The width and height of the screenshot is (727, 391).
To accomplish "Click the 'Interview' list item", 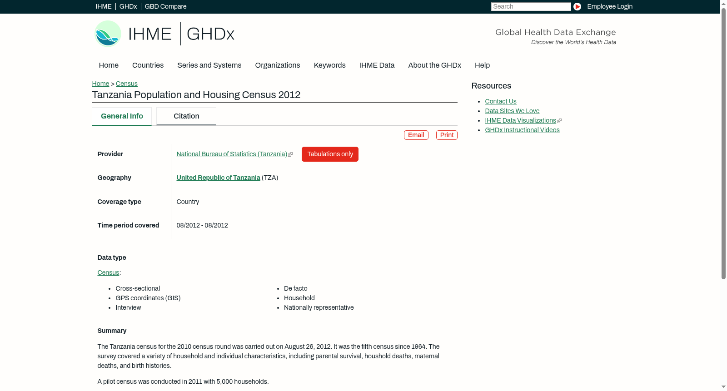I will 128,307.
